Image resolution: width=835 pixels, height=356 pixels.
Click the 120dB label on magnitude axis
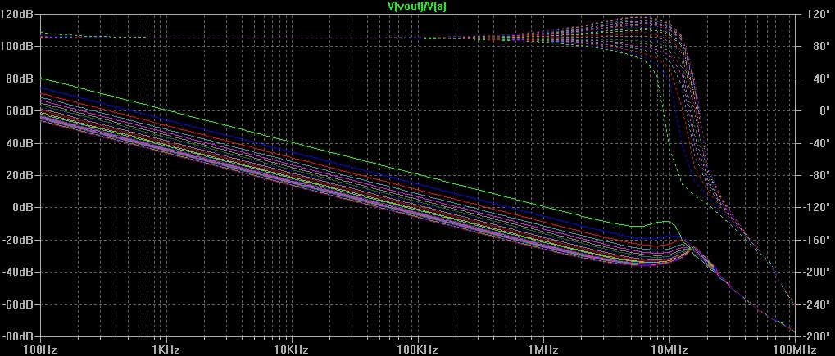[17, 15]
